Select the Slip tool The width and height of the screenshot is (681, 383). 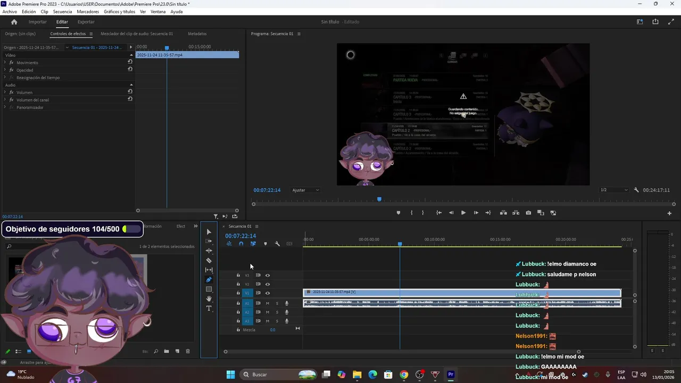tap(209, 270)
